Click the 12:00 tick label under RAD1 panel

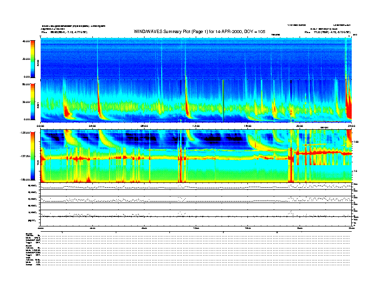[x=196, y=126]
